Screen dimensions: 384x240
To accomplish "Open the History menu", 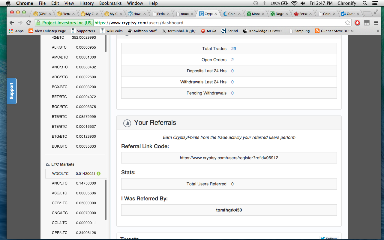I will tap(87, 3).
